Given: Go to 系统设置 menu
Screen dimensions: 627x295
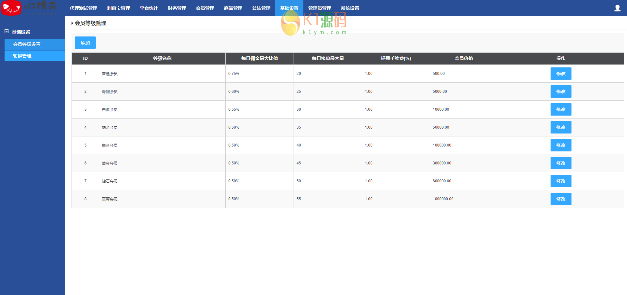Looking at the screenshot, I should coord(350,8).
